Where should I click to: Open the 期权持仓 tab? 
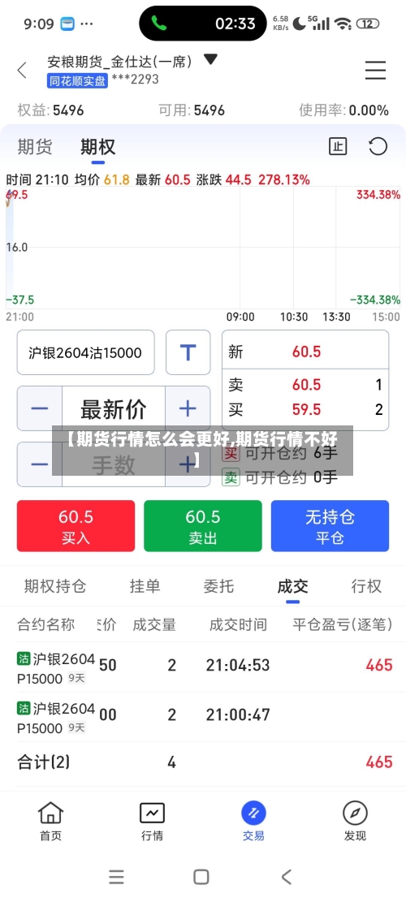(x=55, y=586)
